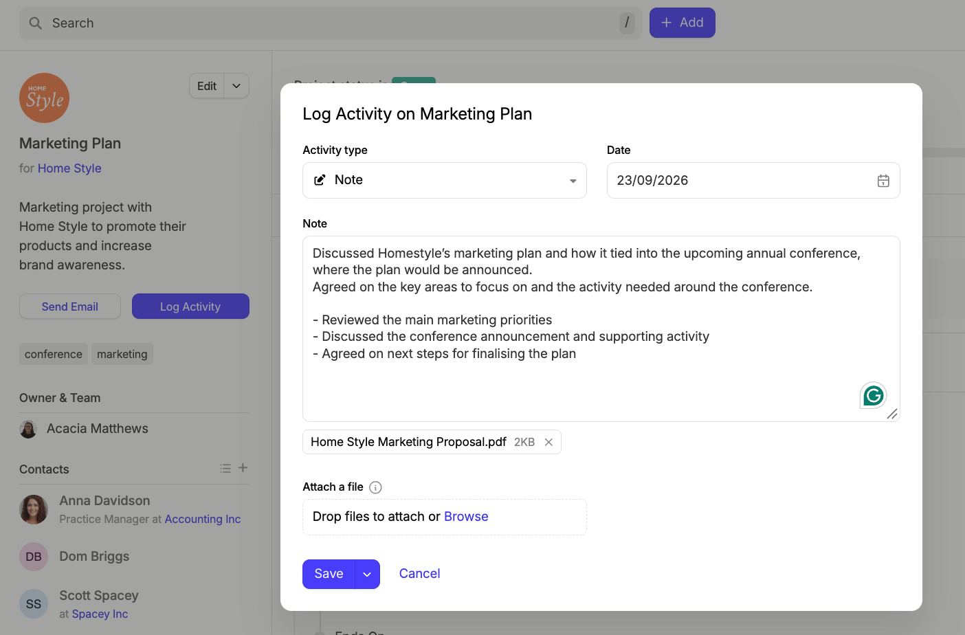Click the marketing tag
This screenshot has height=635, width=965.
(x=122, y=354)
